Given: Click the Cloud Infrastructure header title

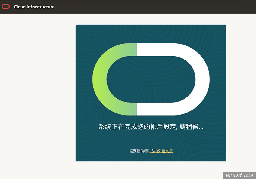Looking at the screenshot, I should click(x=34, y=7).
